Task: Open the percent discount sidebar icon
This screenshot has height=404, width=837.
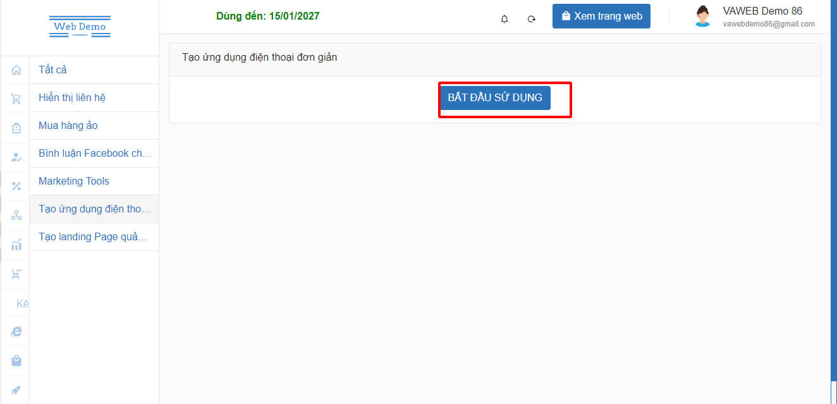Action: (x=16, y=186)
